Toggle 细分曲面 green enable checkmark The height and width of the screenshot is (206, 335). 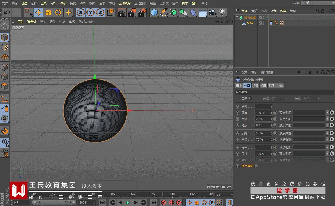[266, 18]
